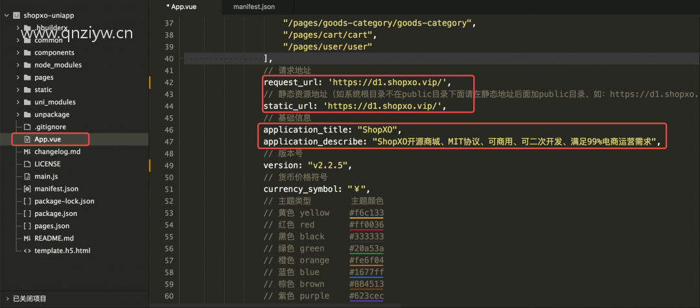700x308 pixels.
Task: Click the unpackage folder icon
Action: 27,115
